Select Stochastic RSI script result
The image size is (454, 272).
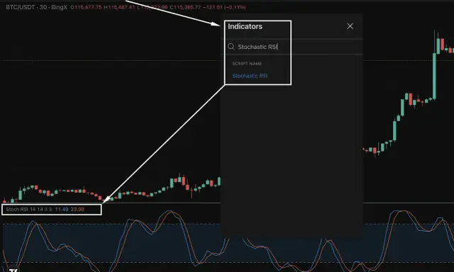click(250, 76)
